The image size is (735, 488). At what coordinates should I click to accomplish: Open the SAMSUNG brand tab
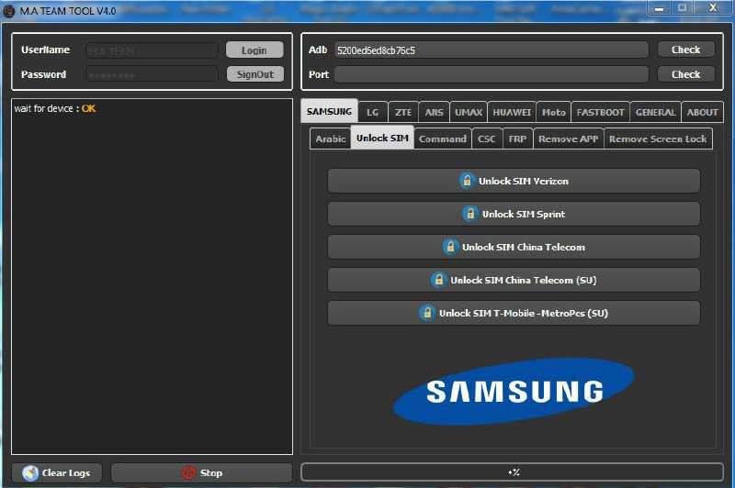[329, 111]
